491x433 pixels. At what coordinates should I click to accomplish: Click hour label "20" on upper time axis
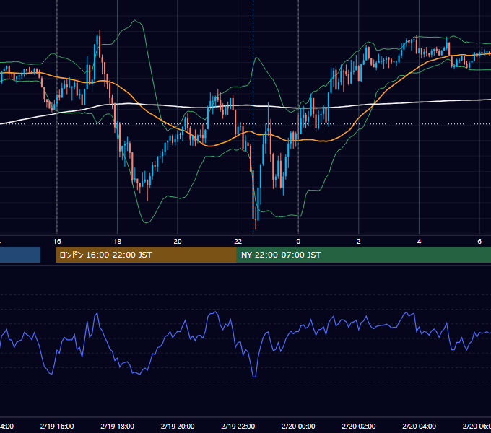[178, 242]
